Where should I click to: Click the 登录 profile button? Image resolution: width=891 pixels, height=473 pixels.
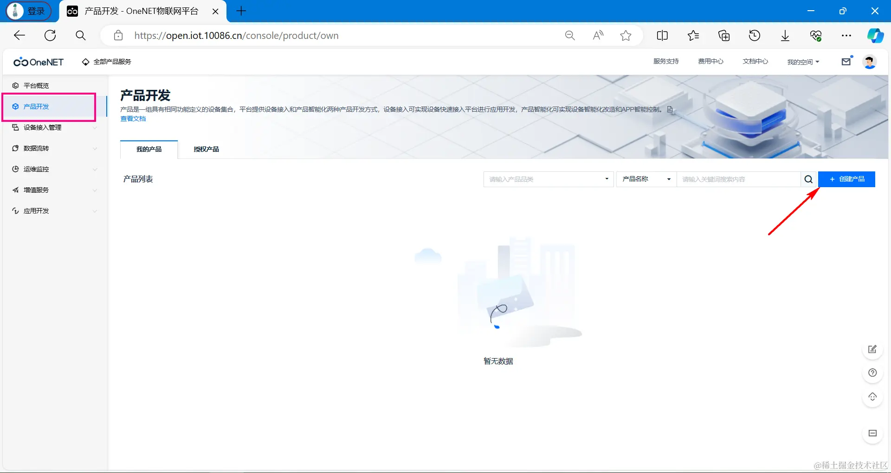coord(29,11)
